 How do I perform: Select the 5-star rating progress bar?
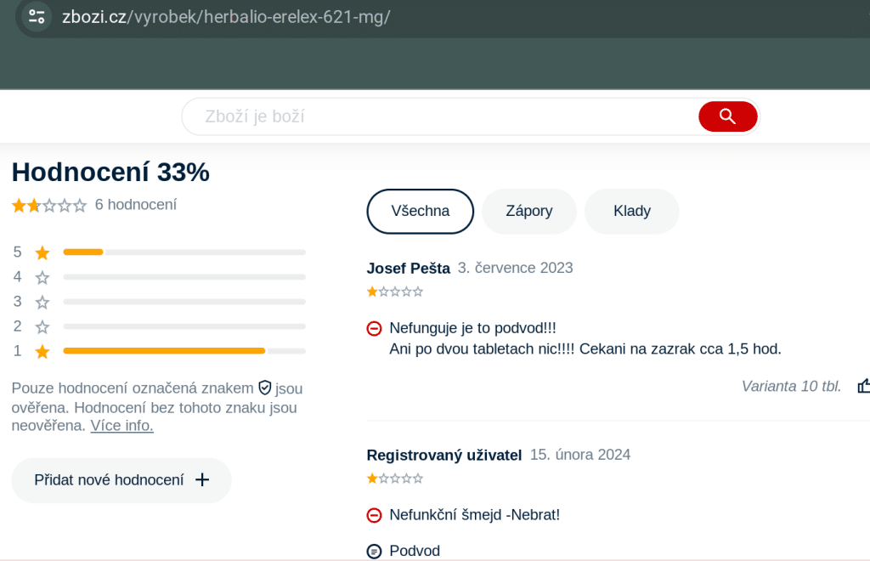pos(184,252)
